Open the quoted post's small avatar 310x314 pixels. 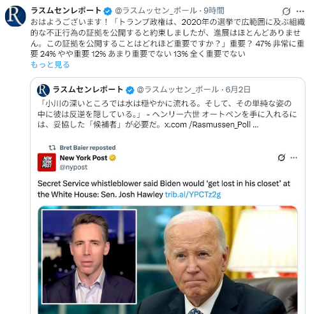tap(43, 90)
